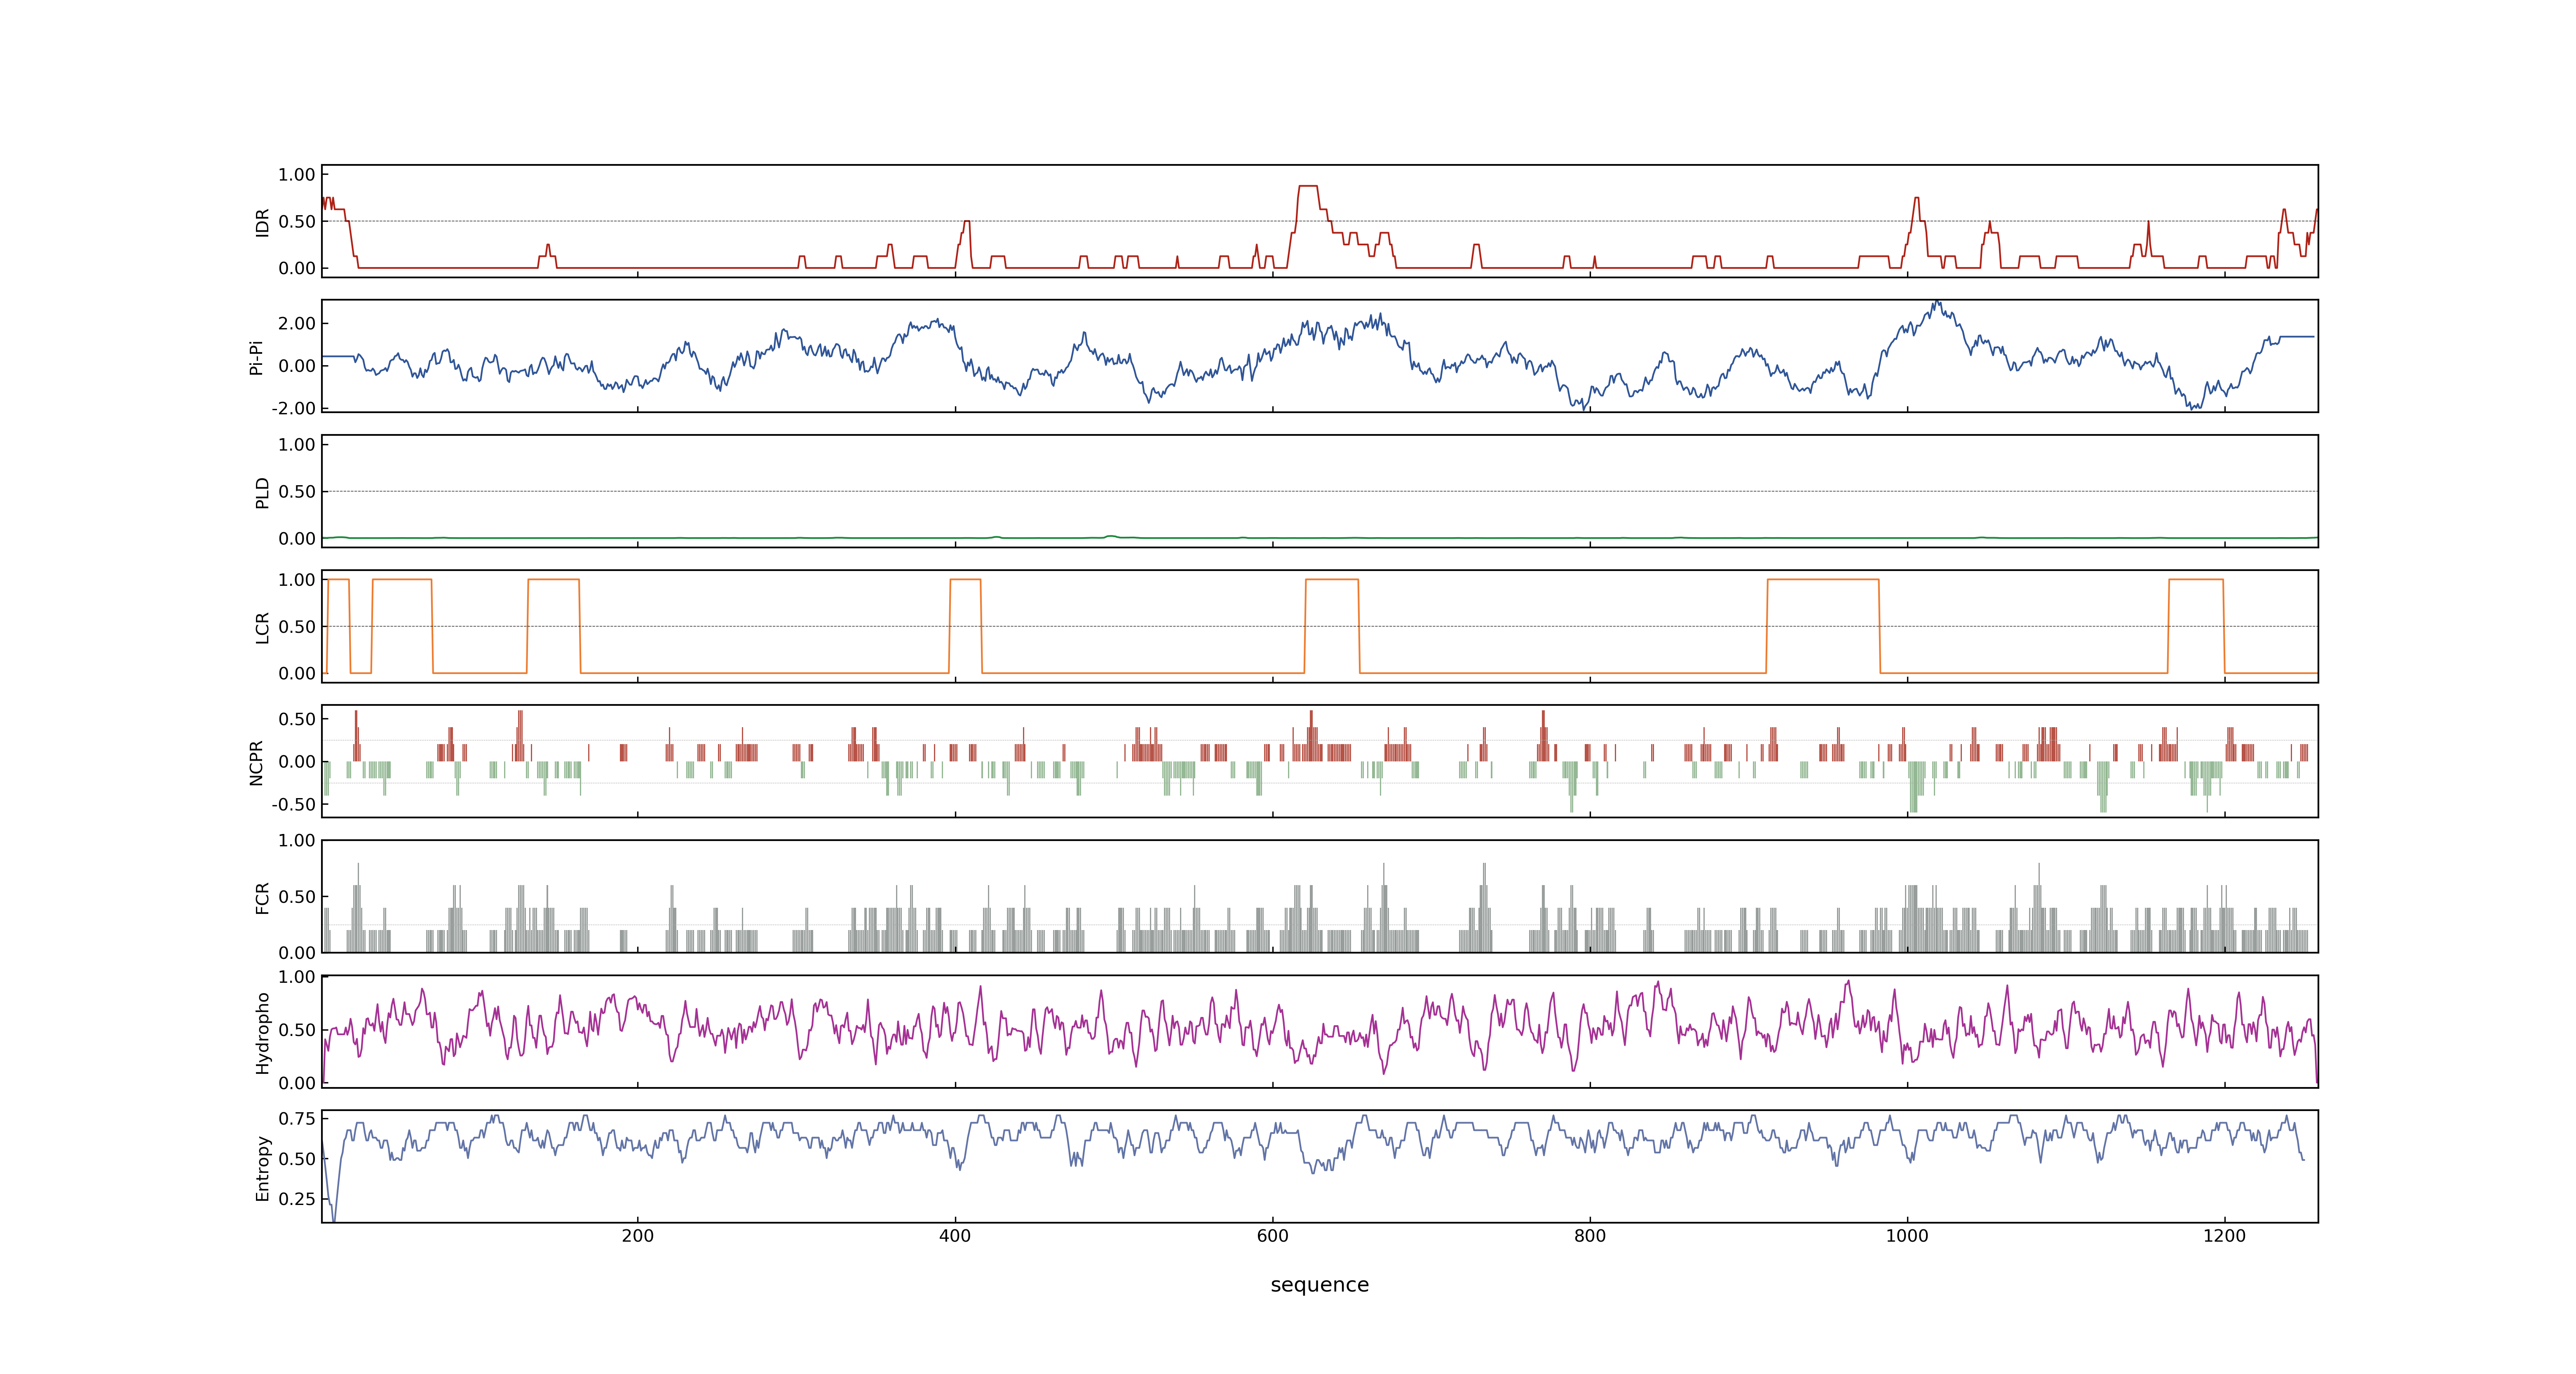Click the PLD y-axis label
2576x1374 pixels.
coord(263,492)
